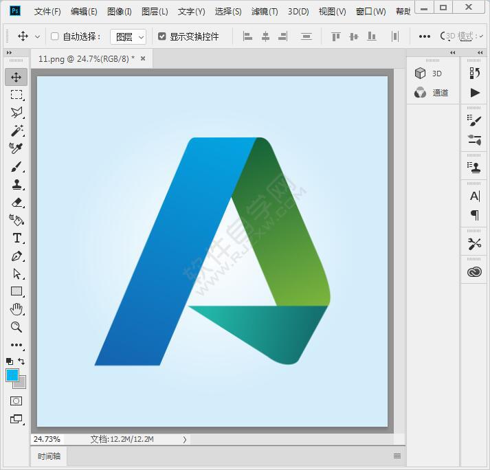Select the Paint Bucket tool
The width and height of the screenshot is (490, 470).
click(x=16, y=220)
